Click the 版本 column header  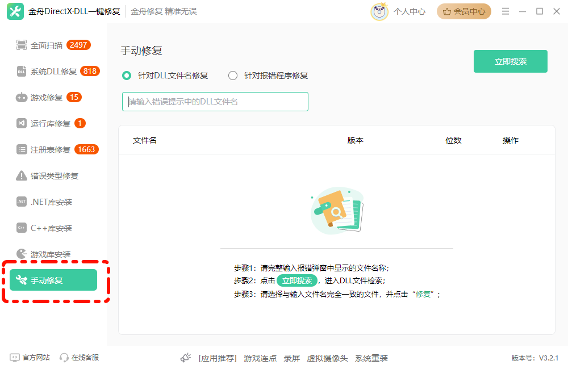tap(355, 140)
